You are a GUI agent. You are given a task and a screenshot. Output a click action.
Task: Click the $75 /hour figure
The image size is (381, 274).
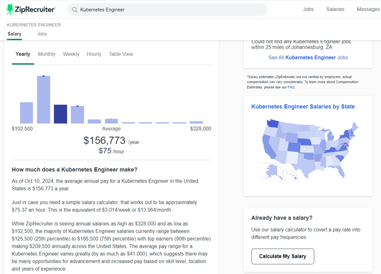point(111,151)
